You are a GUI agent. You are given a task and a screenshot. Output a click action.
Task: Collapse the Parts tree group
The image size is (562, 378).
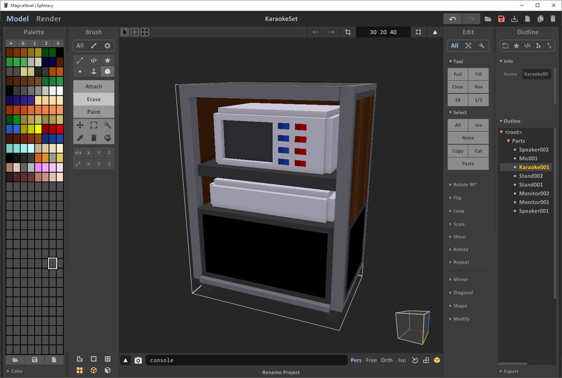508,141
